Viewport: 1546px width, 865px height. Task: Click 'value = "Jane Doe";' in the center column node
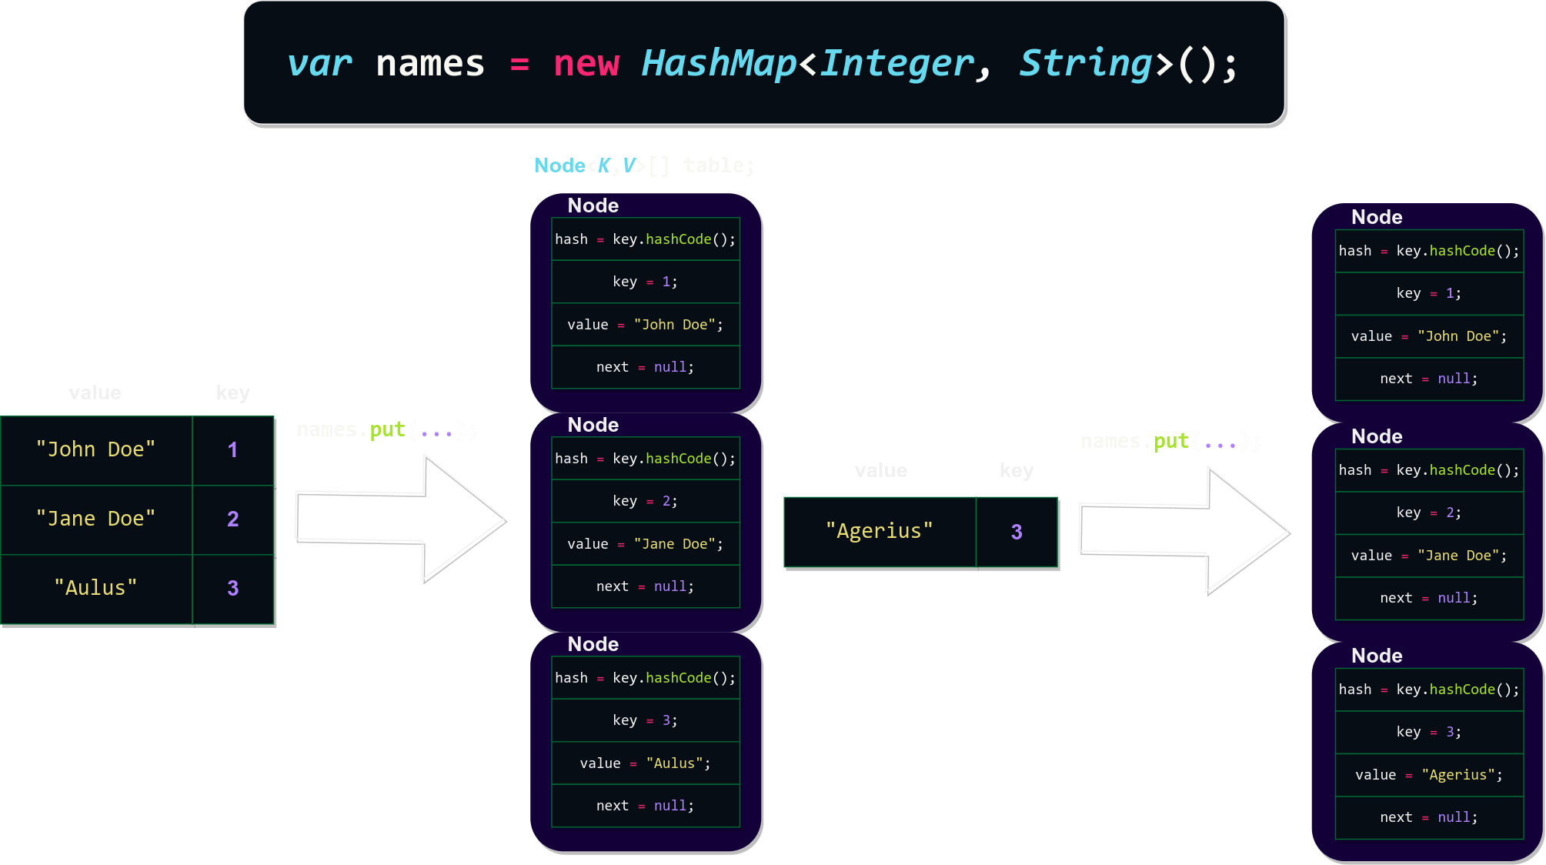coord(646,544)
